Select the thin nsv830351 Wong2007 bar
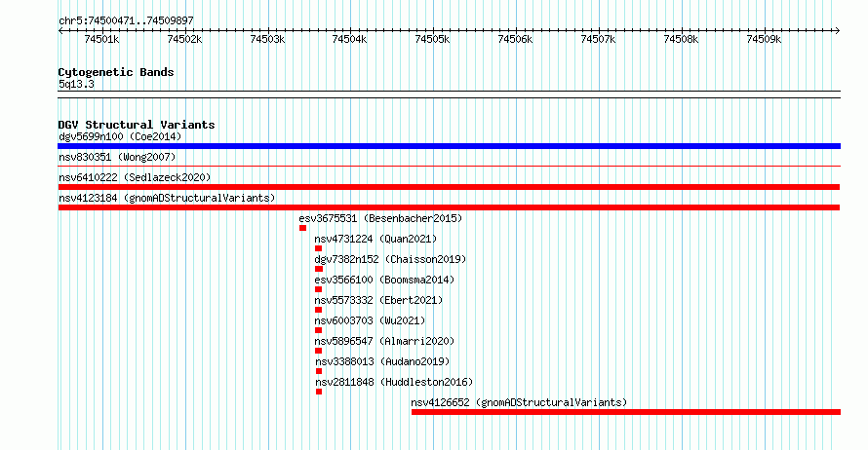868x450 pixels. [x=449, y=166]
